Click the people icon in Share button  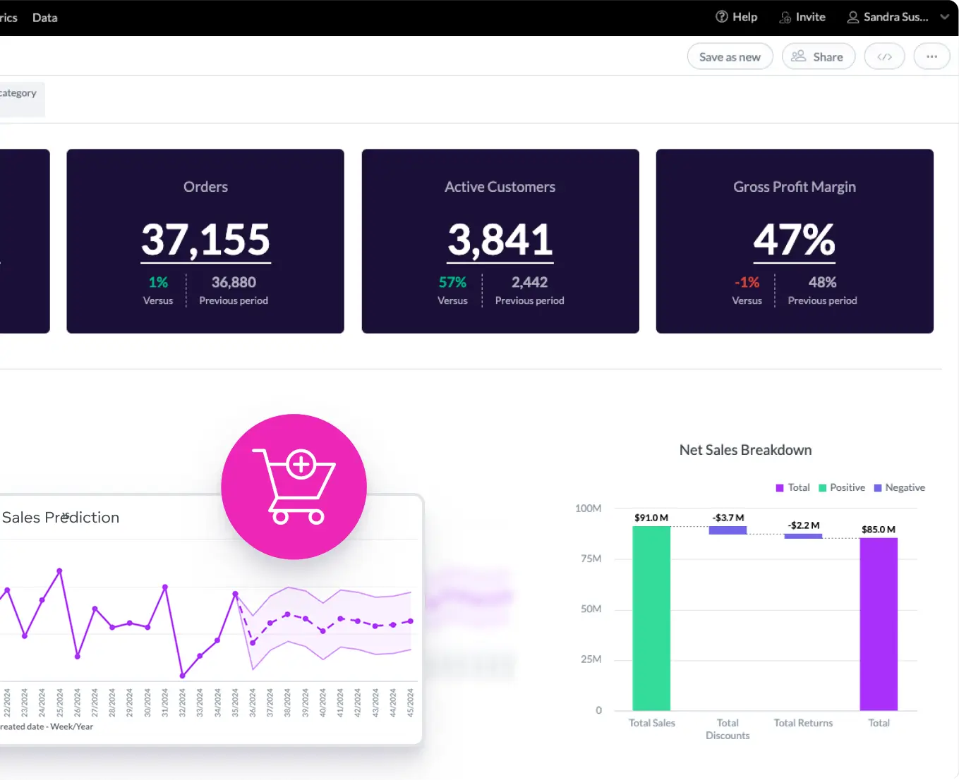click(798, 56)
